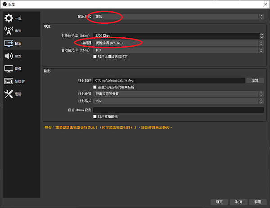Click the orange warning text about recording

(108, 128)
